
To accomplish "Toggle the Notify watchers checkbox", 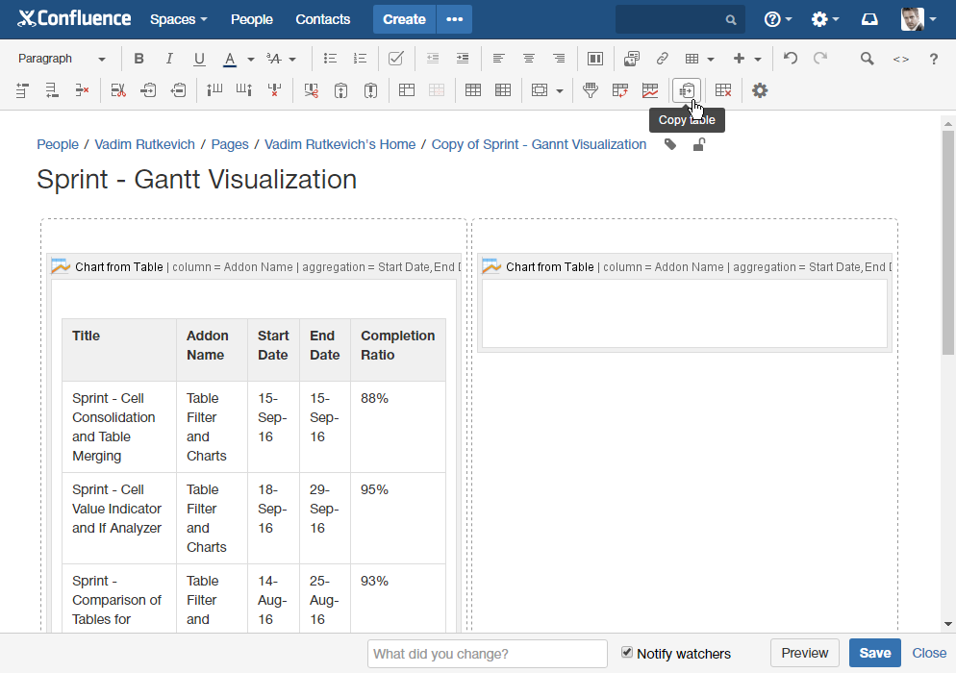I will pos(627,652).
